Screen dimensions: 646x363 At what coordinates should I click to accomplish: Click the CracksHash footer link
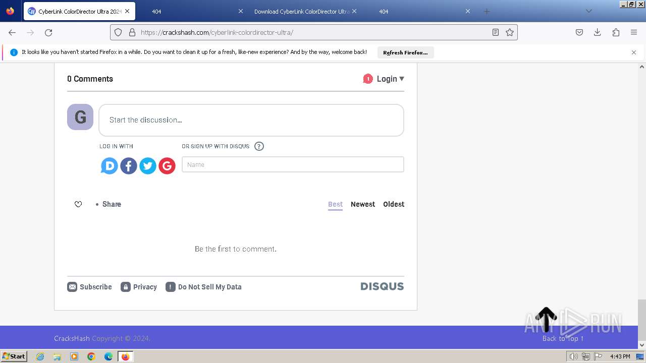[x=72, y=338]
